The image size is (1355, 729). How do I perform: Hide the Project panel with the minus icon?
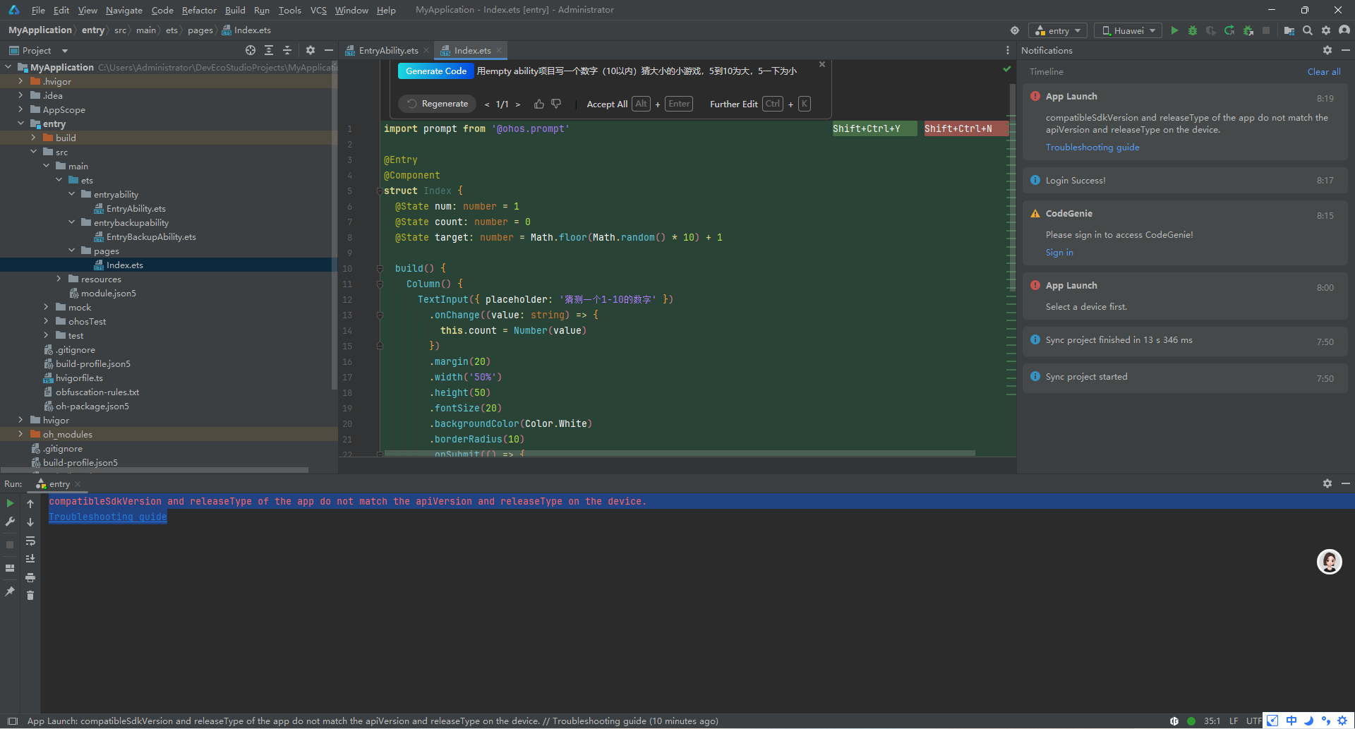[x=328, y=50]
